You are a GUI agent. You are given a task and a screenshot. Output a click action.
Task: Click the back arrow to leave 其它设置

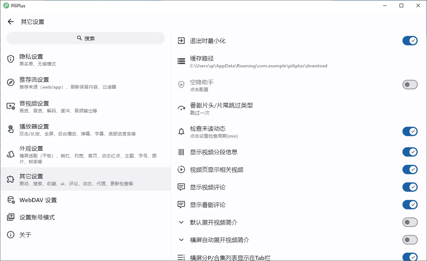[11, 21]
